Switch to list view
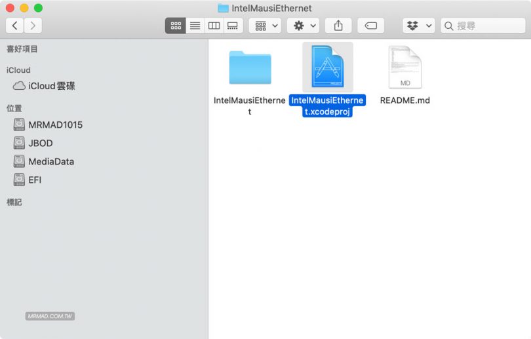The image size is (531, 339). [x=195, y=26]
